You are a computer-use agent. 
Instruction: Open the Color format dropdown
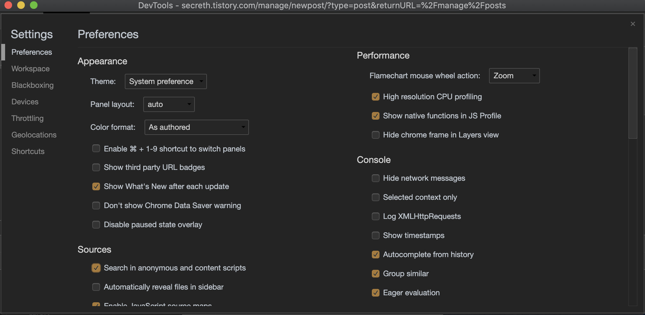(196, 127)
